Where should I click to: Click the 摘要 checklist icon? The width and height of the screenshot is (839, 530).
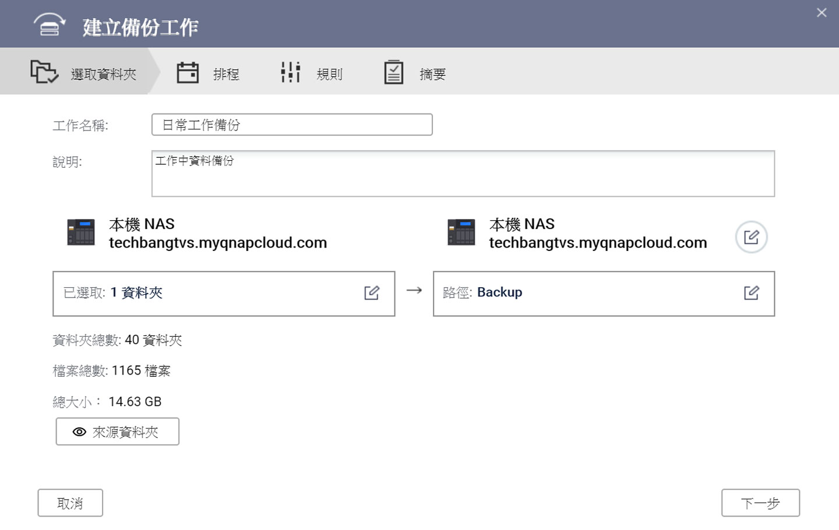point(394,73)
